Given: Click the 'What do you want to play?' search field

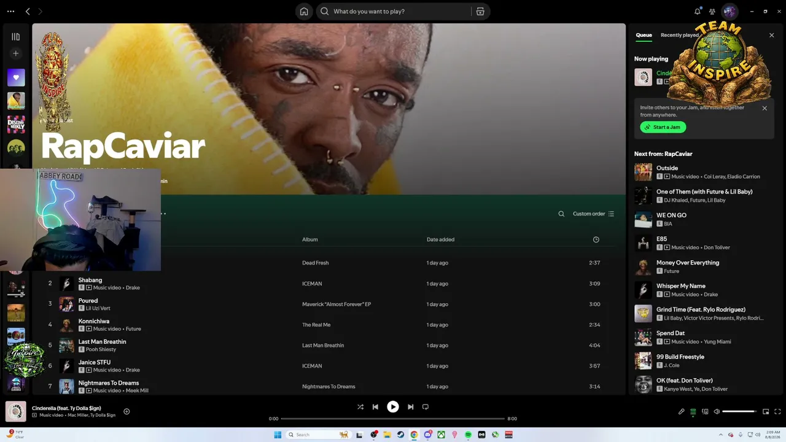Looking at the screenshot, I should 393,11.
